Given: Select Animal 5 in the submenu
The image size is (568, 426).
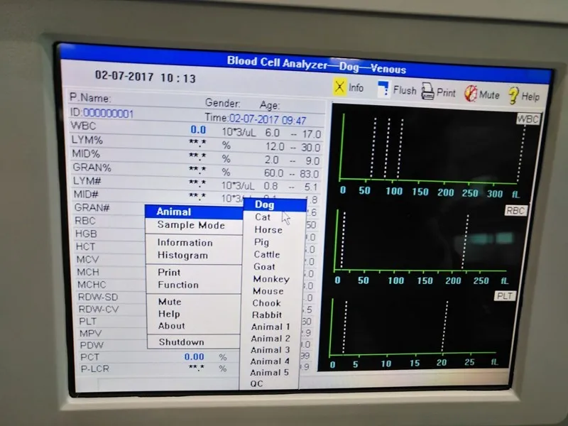Looking at the screenshot, I should [x=269, y=372].
